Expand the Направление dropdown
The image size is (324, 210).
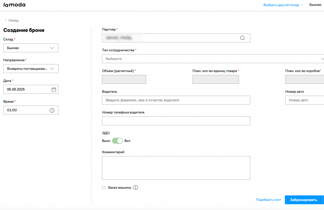pyautogui.click(x=31, y=69)
